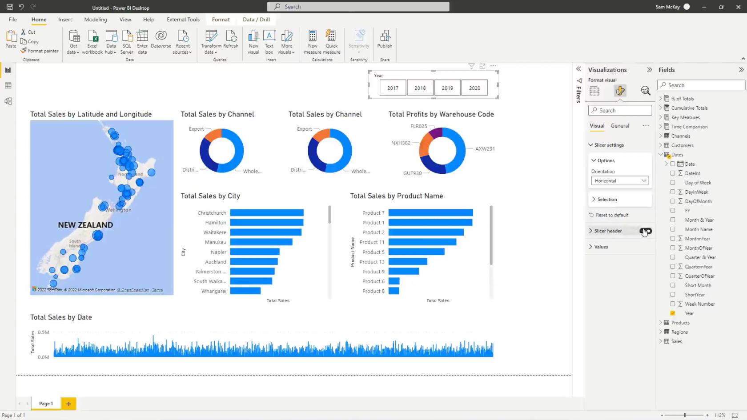747x420 pixels.
Task: Open the Format ribbon tab
Action: pos(221,20)
